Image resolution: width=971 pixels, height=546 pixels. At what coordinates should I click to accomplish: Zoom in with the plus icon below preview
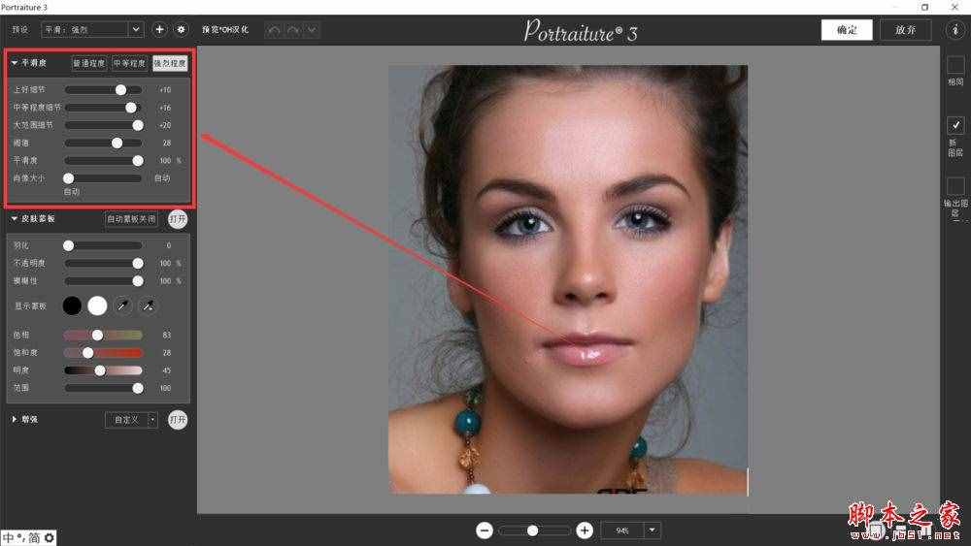584,530
